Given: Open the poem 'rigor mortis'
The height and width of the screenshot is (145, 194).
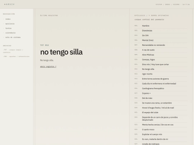Looking at the screenshot, I should pyautogui.click(x=161, y=74).
